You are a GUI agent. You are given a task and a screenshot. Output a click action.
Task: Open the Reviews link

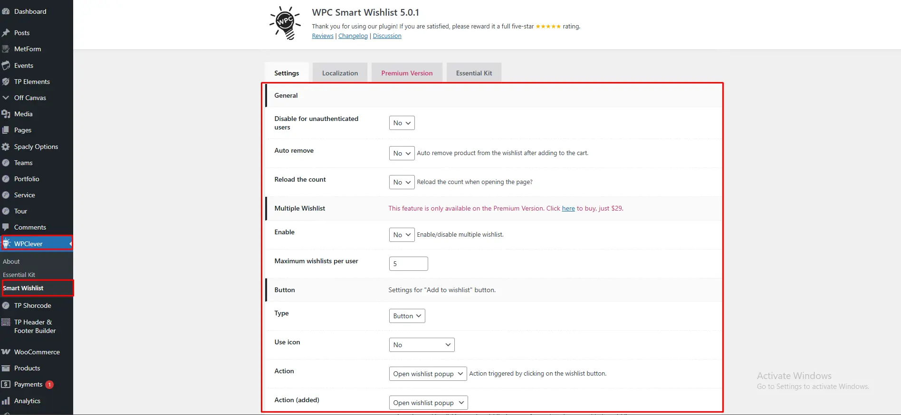pyautogui.click(x=323, y=36)
